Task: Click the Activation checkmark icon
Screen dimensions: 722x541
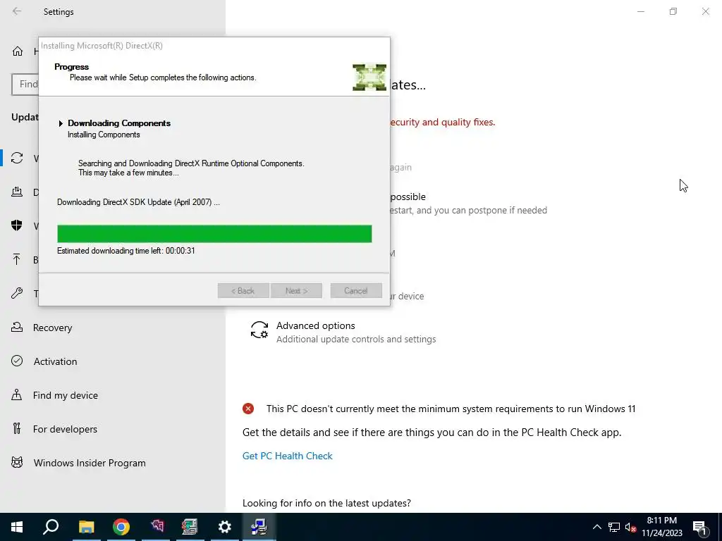Action: coord(17,361)
